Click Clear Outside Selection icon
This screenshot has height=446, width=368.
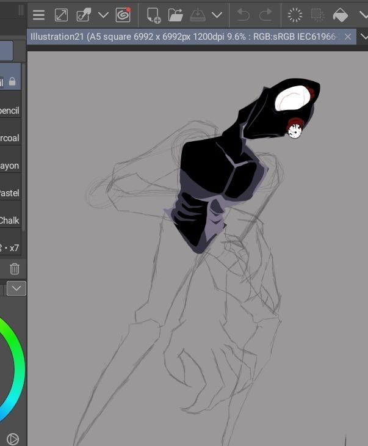coord(317,15)
